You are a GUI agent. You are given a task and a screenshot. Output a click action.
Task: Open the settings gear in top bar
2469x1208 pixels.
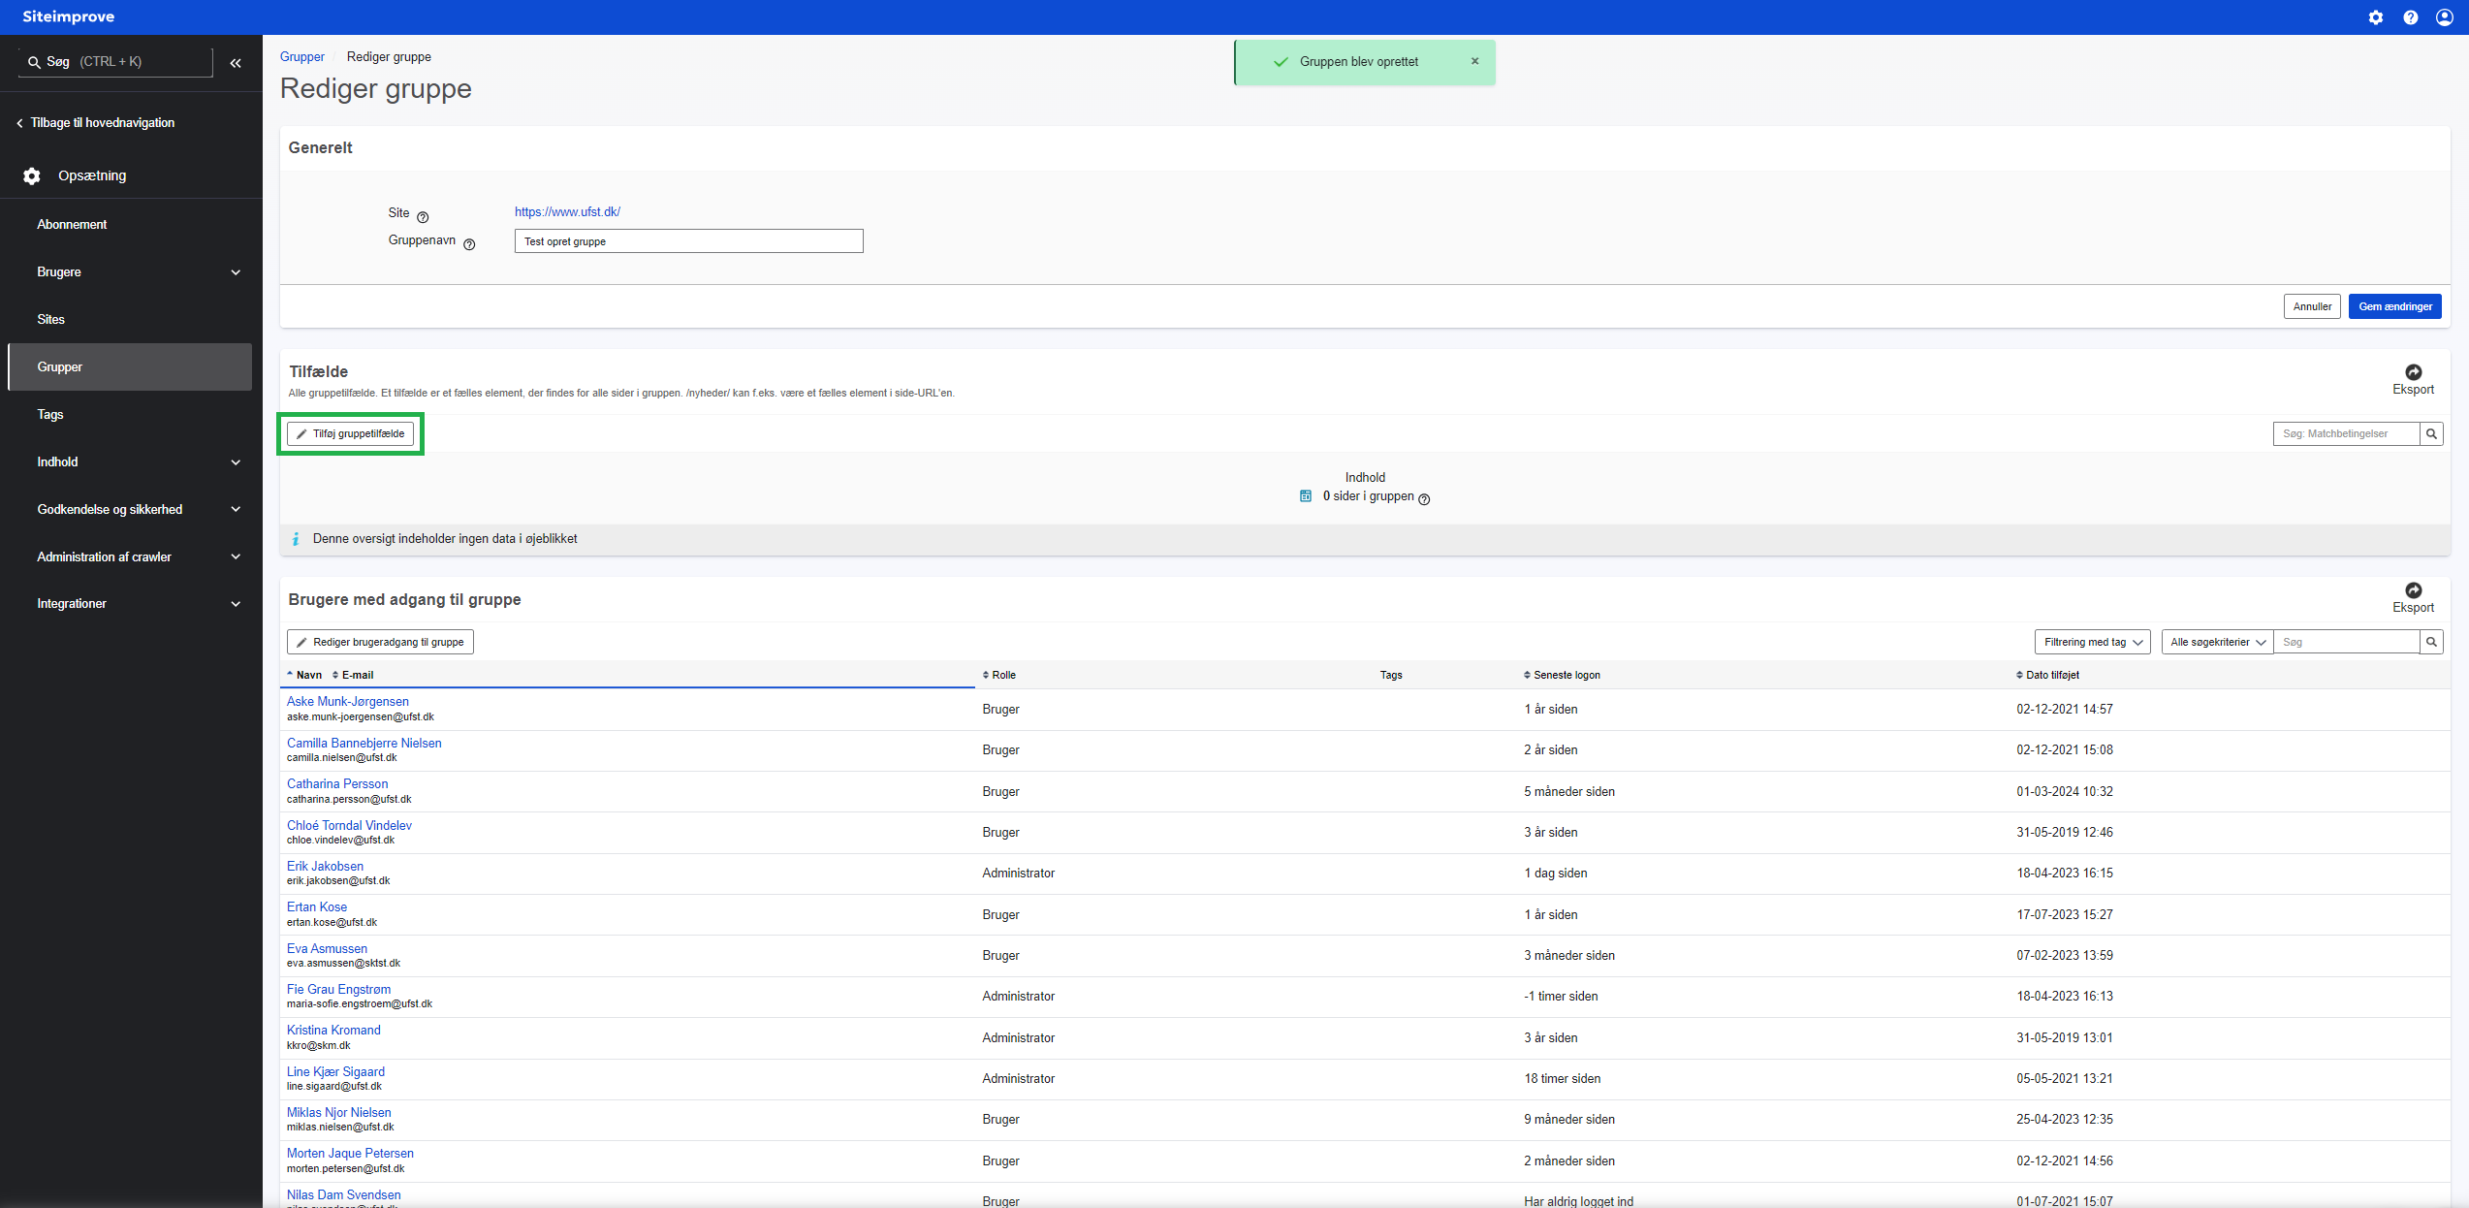(x=2375, y=17)
